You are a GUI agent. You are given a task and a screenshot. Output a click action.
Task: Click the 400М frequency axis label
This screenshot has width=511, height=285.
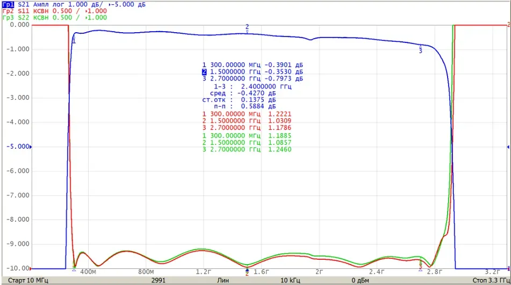pyautogui.click(x=88, y=272)
